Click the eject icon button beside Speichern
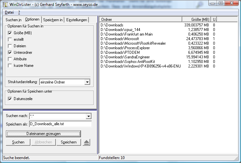This screenshot has height=163, width=241. point(87,142)
